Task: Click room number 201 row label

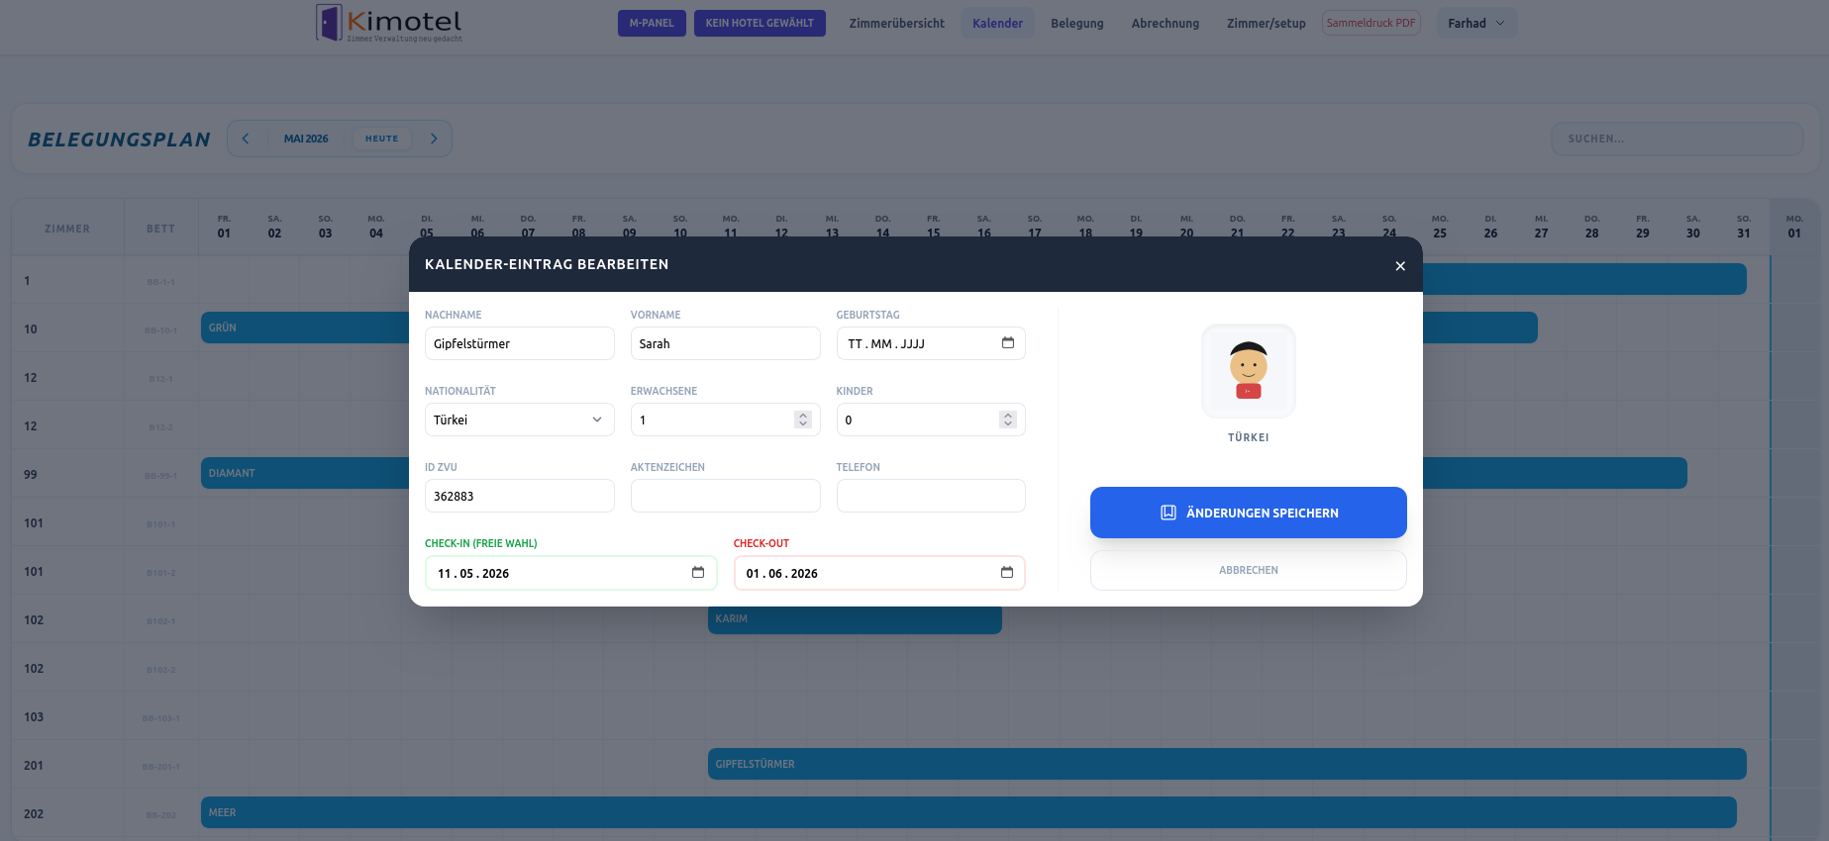Action: tap(34, 765)
